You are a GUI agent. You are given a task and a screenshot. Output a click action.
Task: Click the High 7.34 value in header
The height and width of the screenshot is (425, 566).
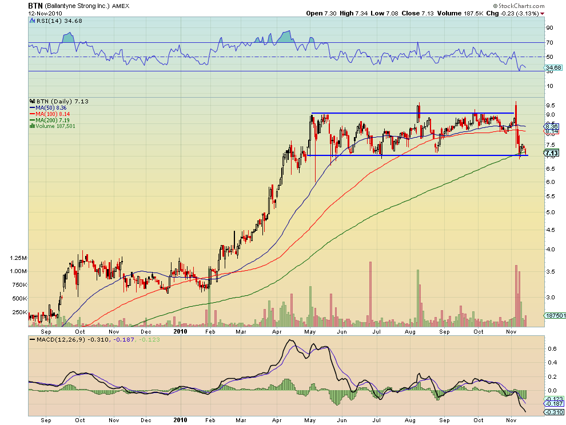point(354,13)
